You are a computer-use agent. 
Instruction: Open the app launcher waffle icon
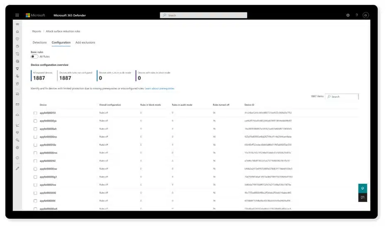(17, 15)
